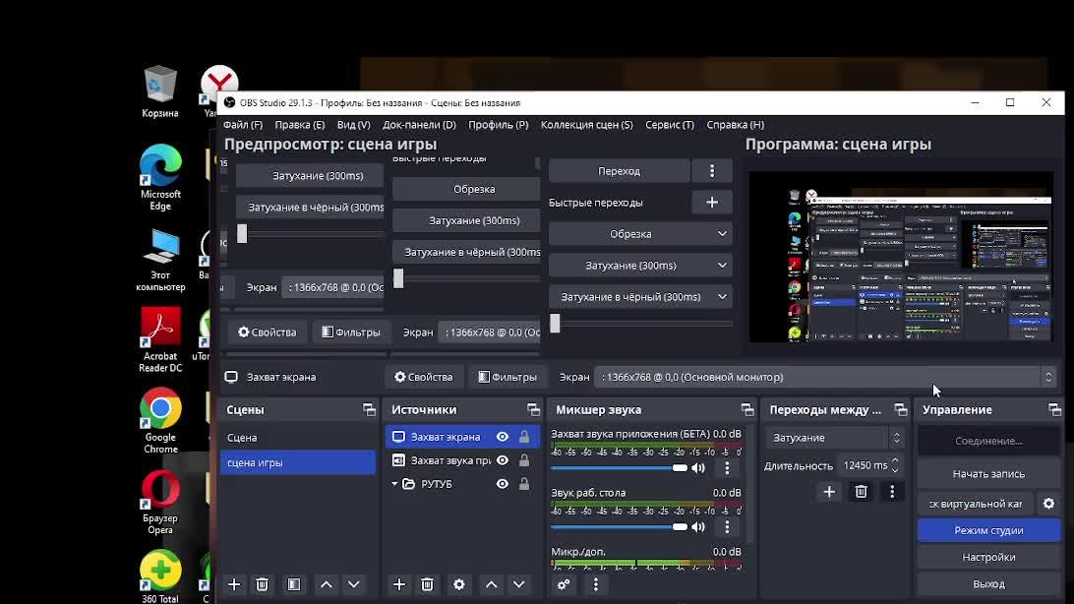
Task: Undock the Источники panel
Action: coord(534,409)
